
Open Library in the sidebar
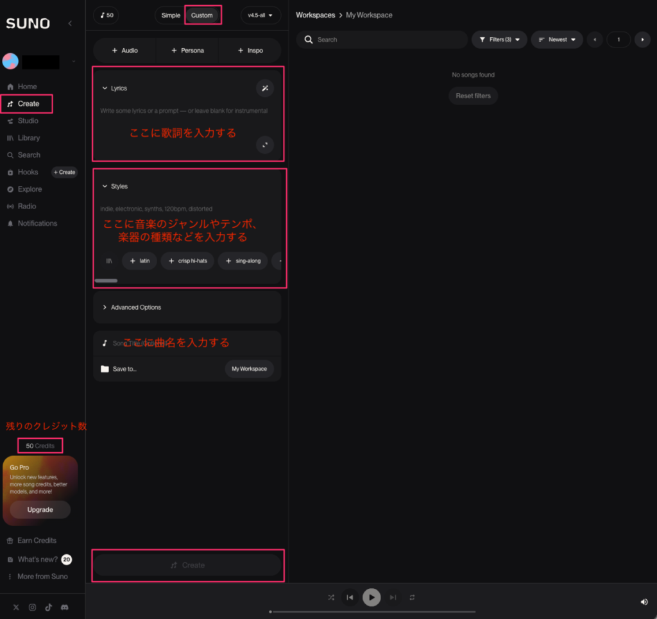(x=29, y=138)
